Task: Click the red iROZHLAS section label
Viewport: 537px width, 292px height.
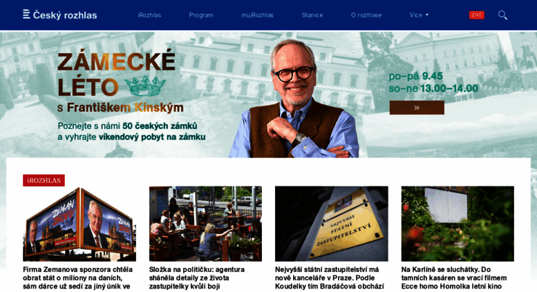Action: 44,180
